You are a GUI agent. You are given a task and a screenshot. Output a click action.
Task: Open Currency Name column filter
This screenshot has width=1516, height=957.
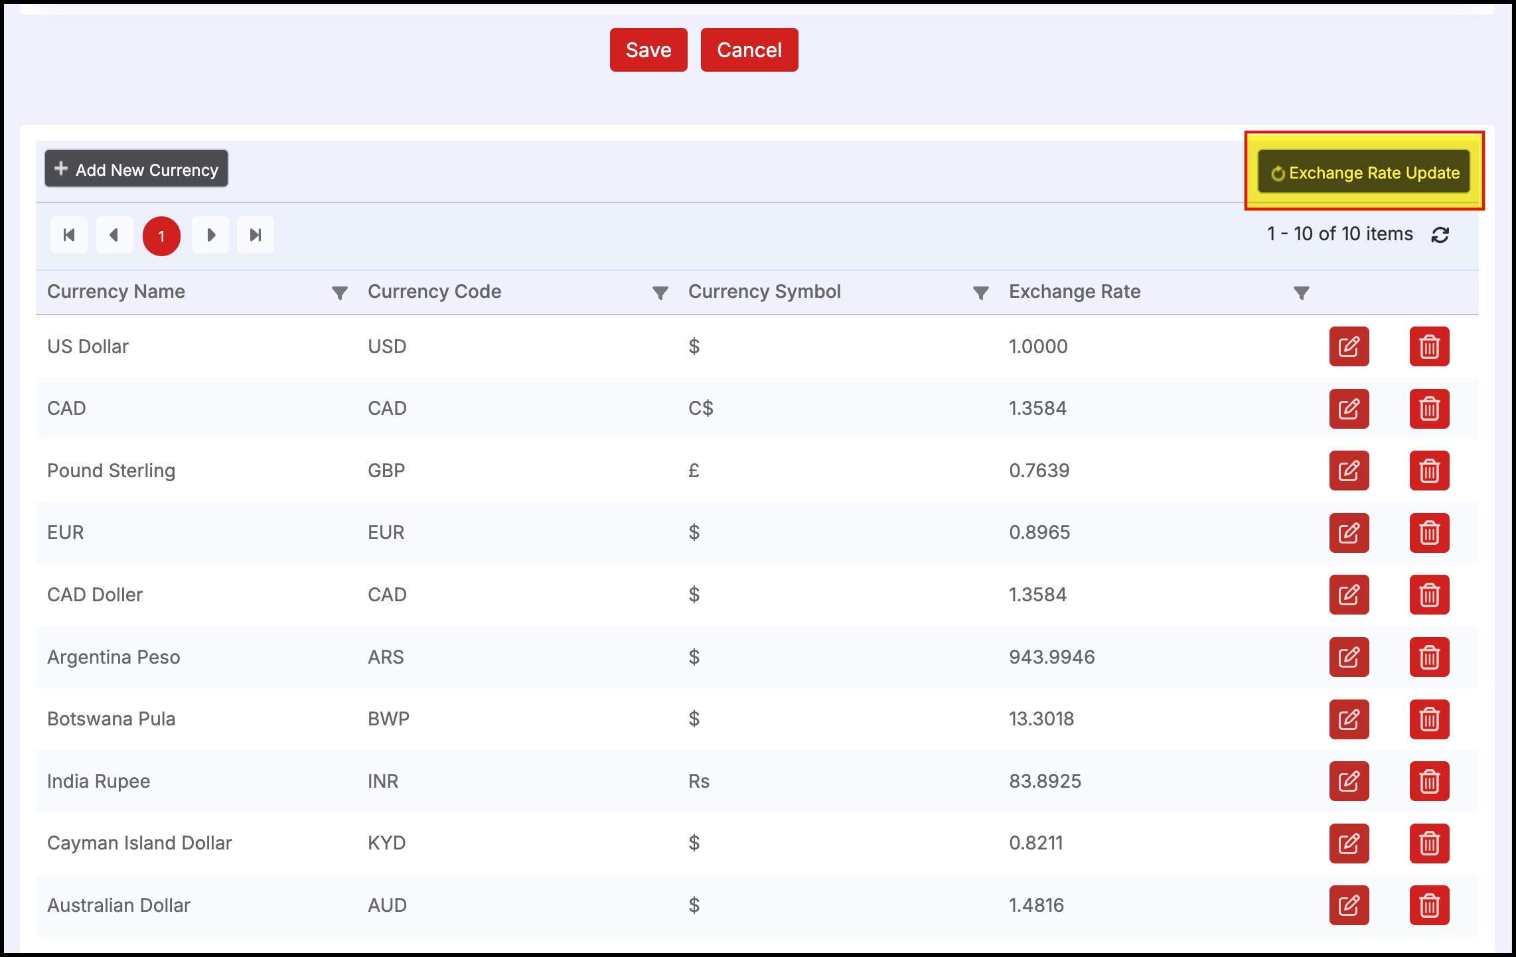339,293
